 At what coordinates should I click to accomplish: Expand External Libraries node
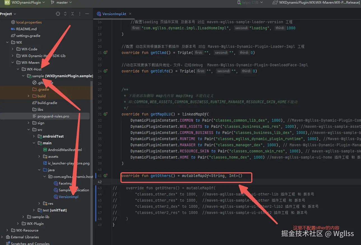(x=2, y=237)
